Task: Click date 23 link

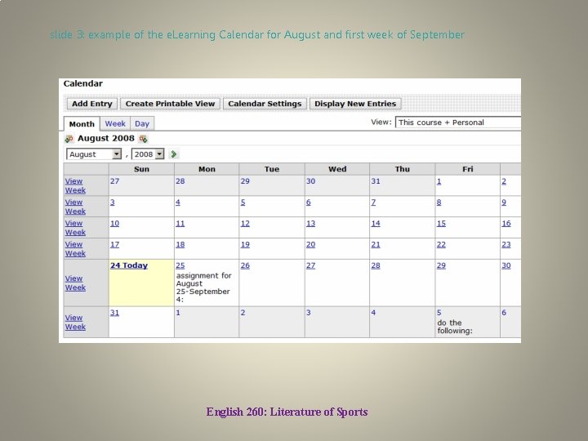Action: [x=506, y=244]
